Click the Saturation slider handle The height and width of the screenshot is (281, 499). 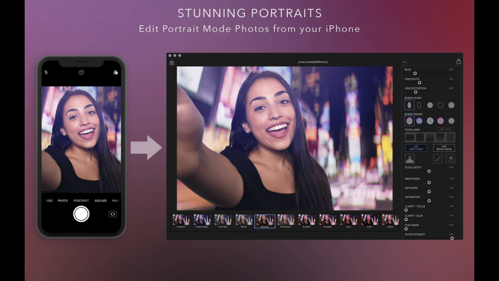point(429,200)
